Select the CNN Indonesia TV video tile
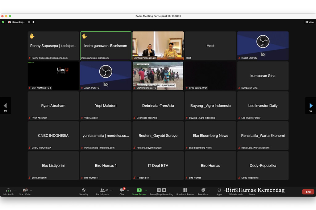 pos(158,76)
